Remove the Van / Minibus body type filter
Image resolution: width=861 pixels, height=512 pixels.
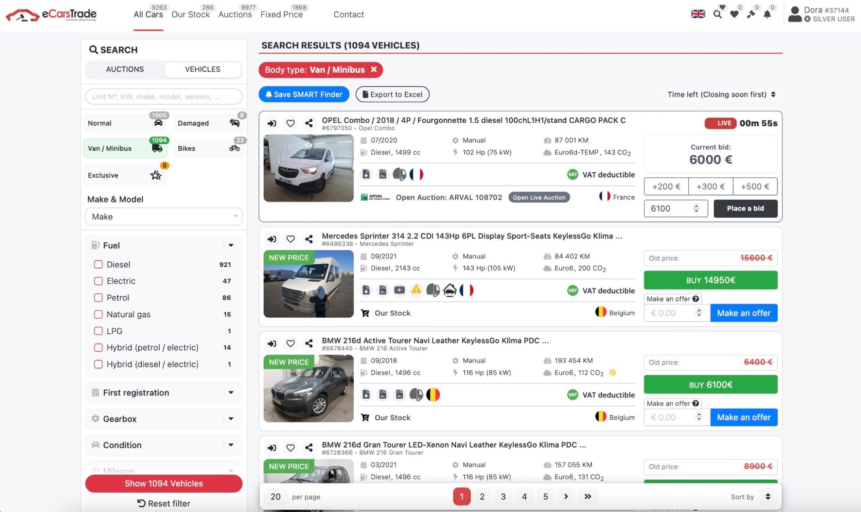[x=374, y=70]
